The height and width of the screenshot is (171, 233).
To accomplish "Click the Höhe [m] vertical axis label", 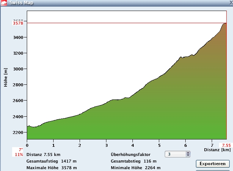I will 6,77.
